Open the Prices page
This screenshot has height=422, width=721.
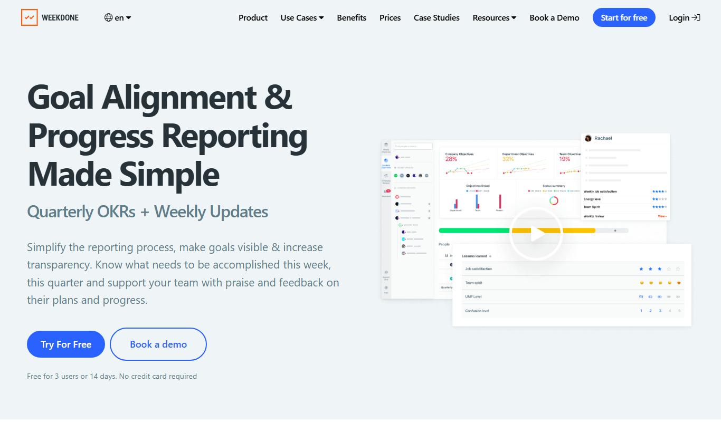[390, 17]
